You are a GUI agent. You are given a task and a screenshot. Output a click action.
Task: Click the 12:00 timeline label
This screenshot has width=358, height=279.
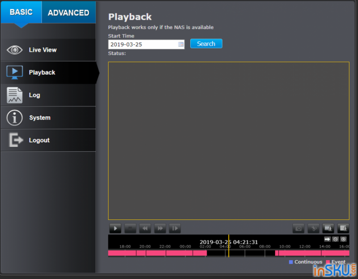tap(305, 247)
